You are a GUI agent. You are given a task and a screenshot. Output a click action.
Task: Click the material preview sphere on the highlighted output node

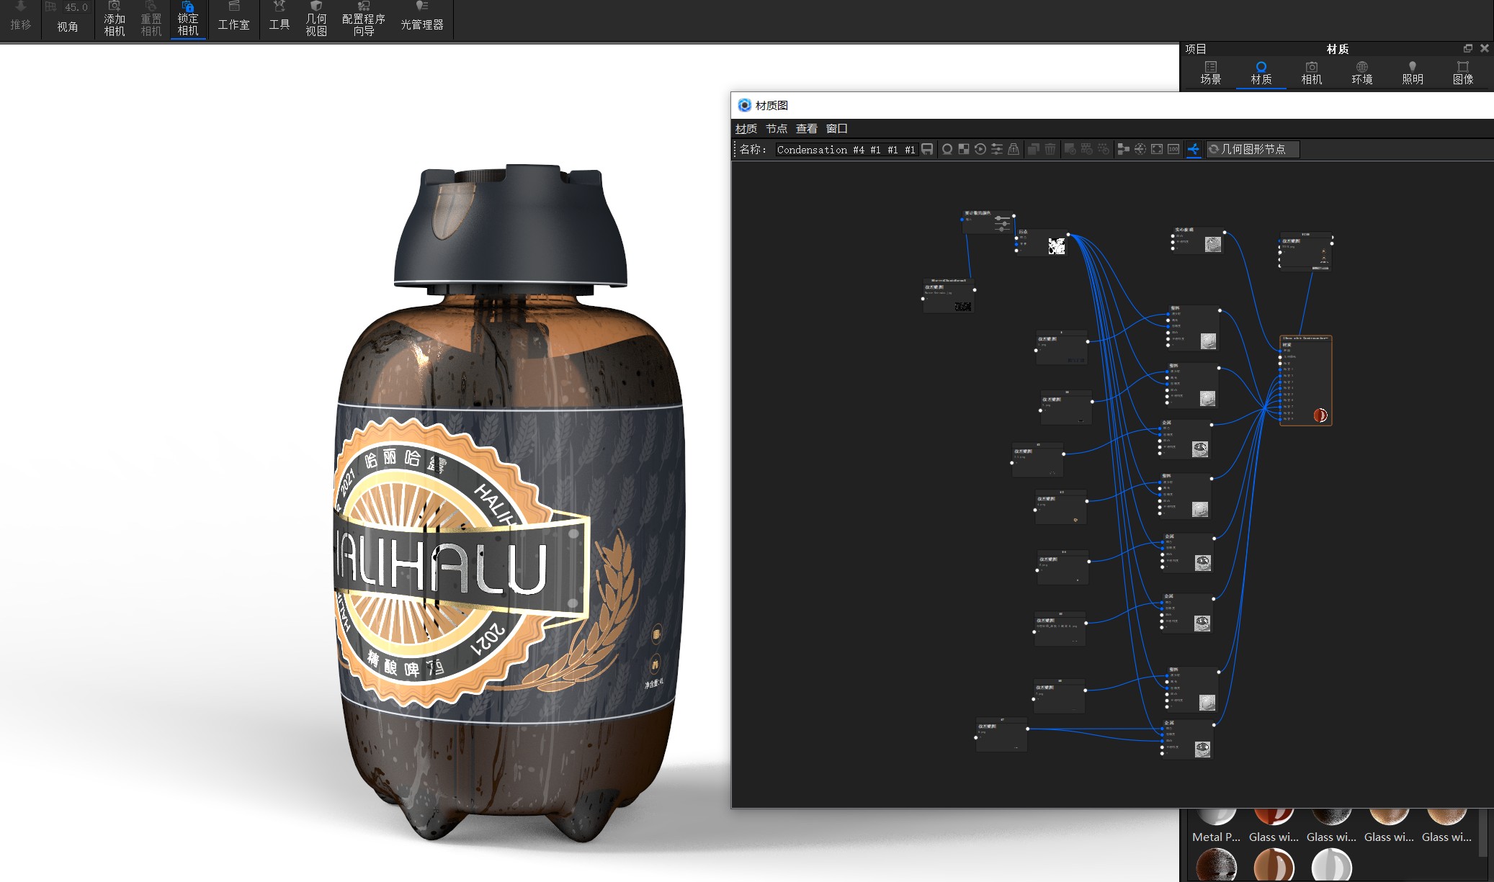coord(1320,415)
